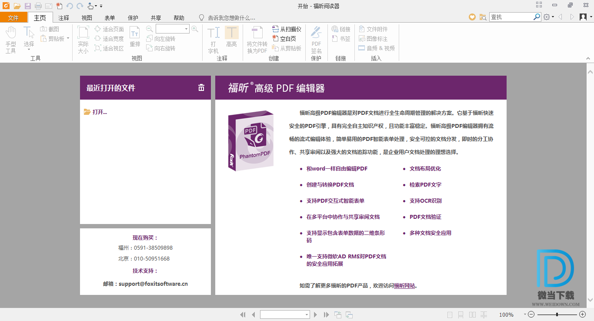Click Rotate Left (向左旋转)
Screen dimensions: 594x321
161,39
